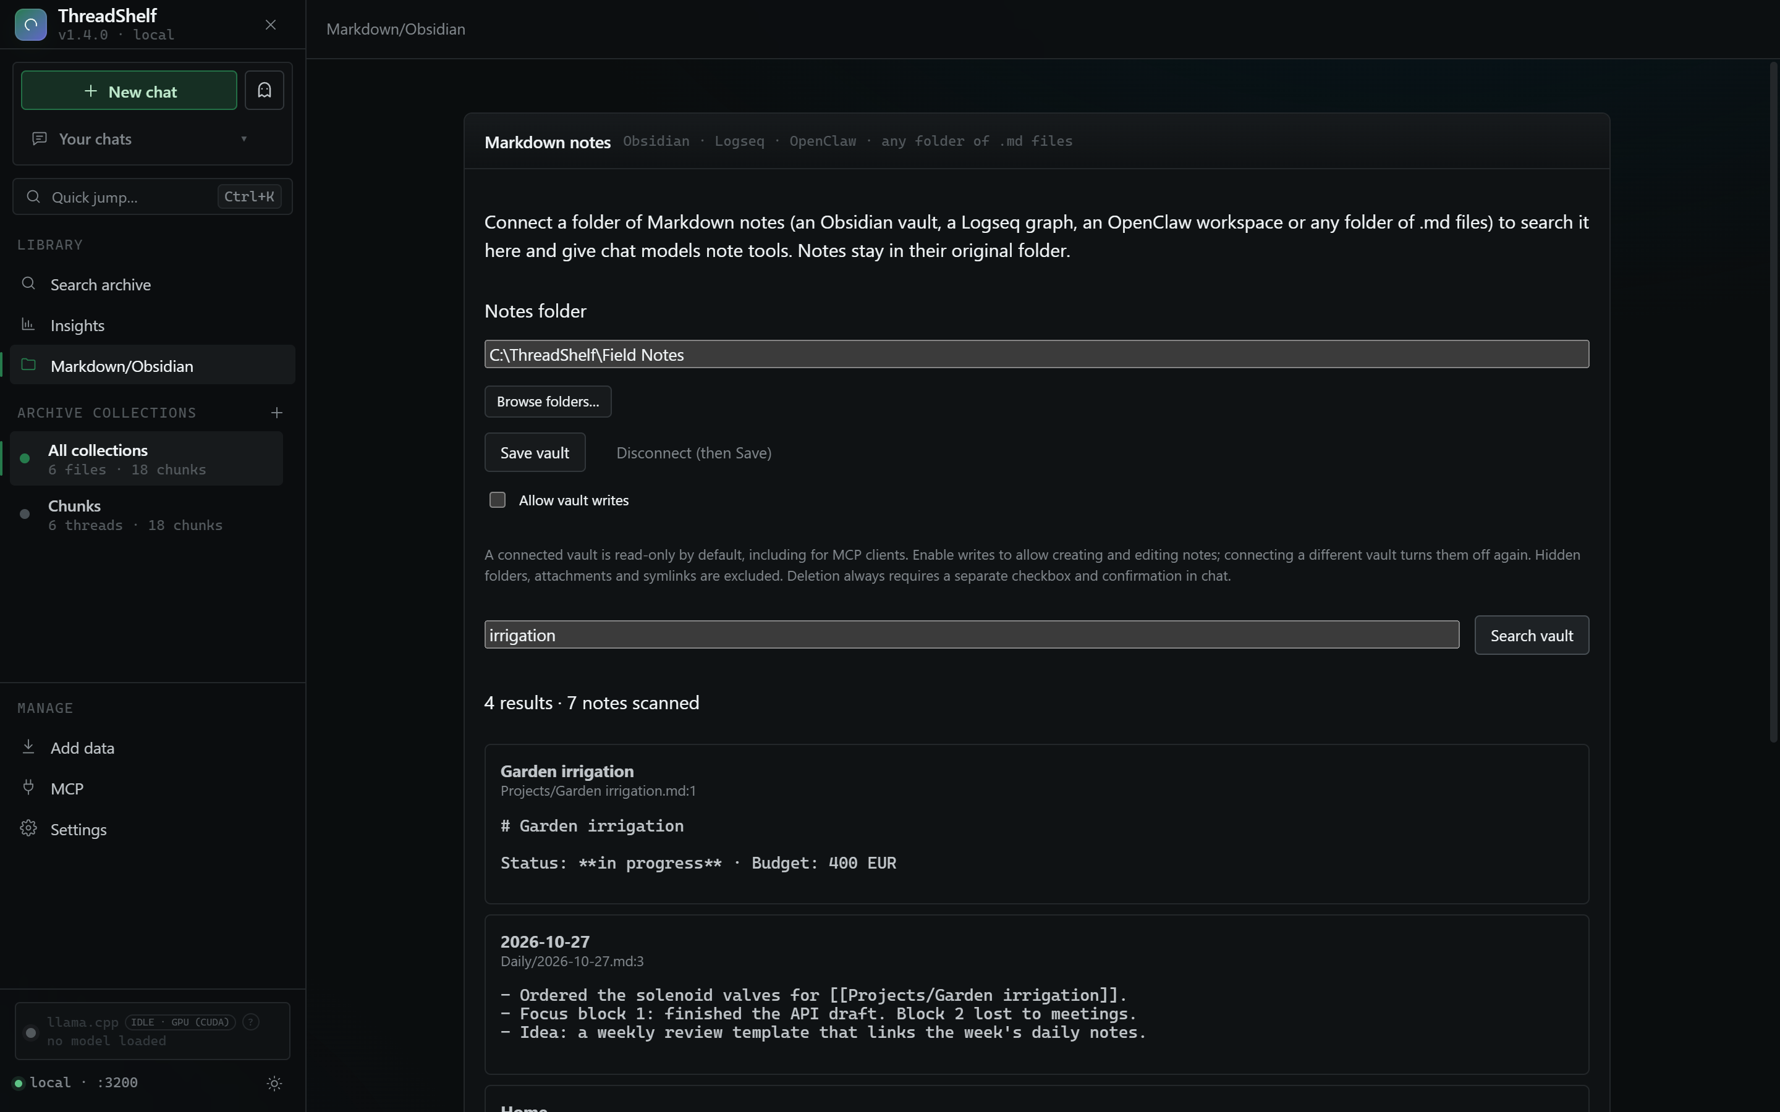This screenshot has width=1780, height=1112.
Task: Click the folder icon beside Markdown/Obsidian
Action: tap(28, 364)
